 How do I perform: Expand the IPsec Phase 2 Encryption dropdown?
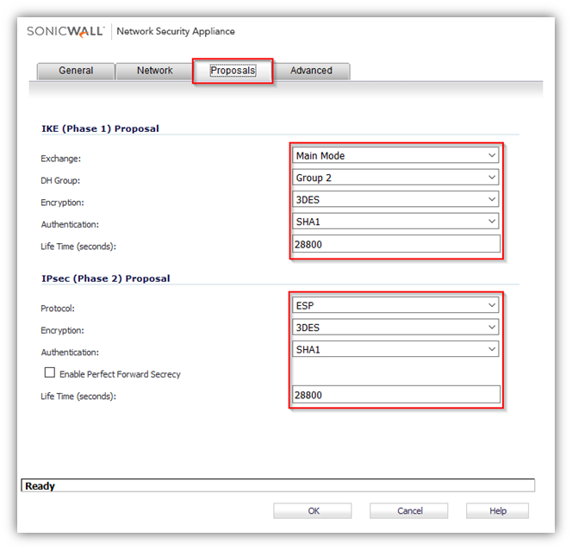(x=396, y=328)
